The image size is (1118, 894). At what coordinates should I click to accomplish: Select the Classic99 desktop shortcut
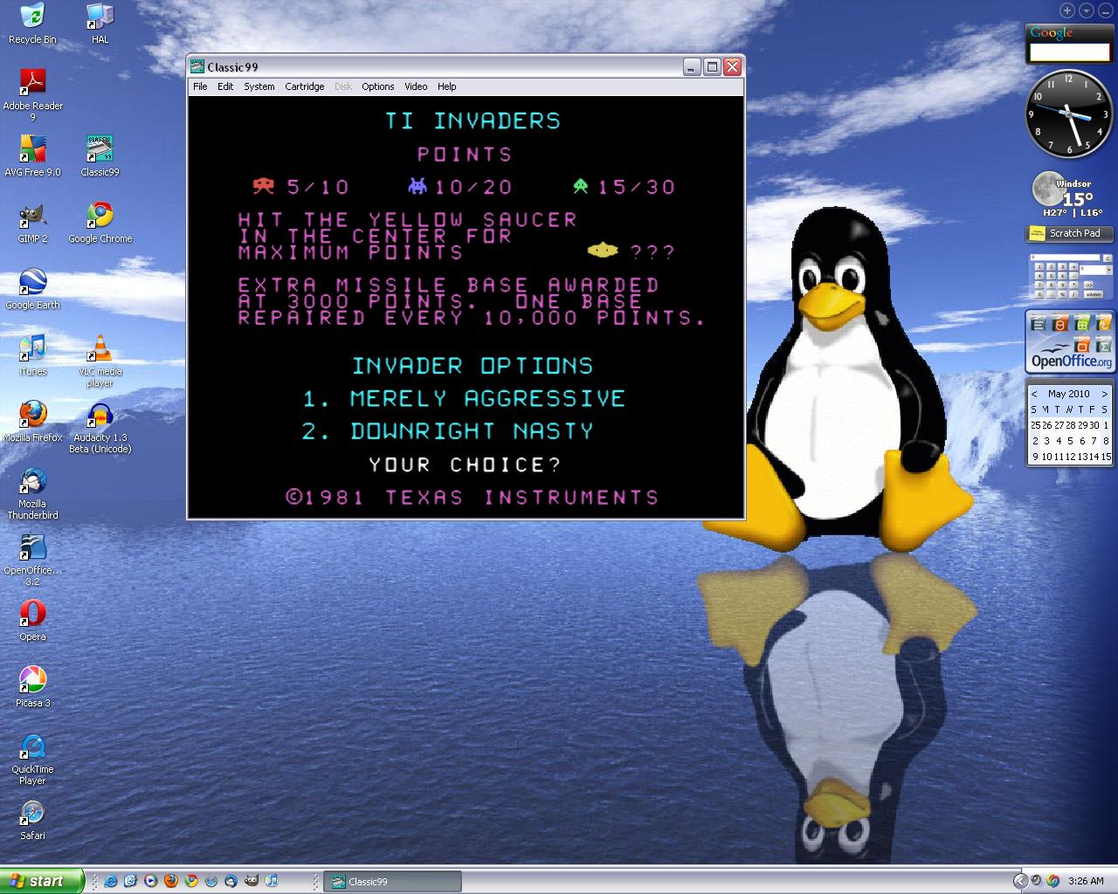[100, 155]
